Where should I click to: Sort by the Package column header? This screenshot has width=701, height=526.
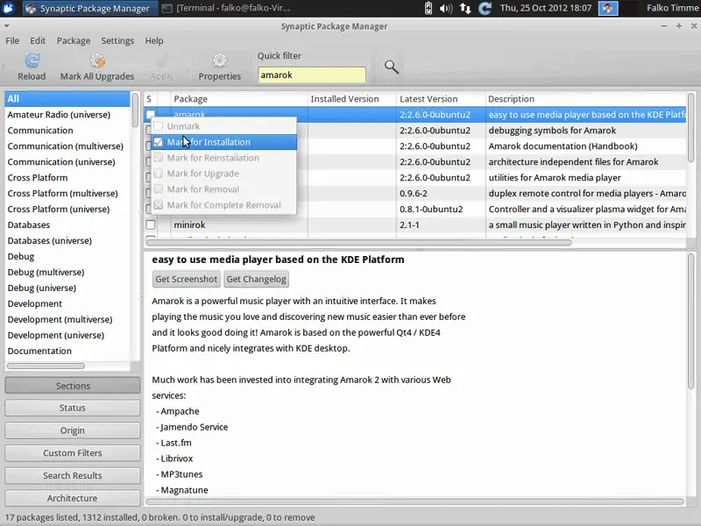click(x=239, y=99)
